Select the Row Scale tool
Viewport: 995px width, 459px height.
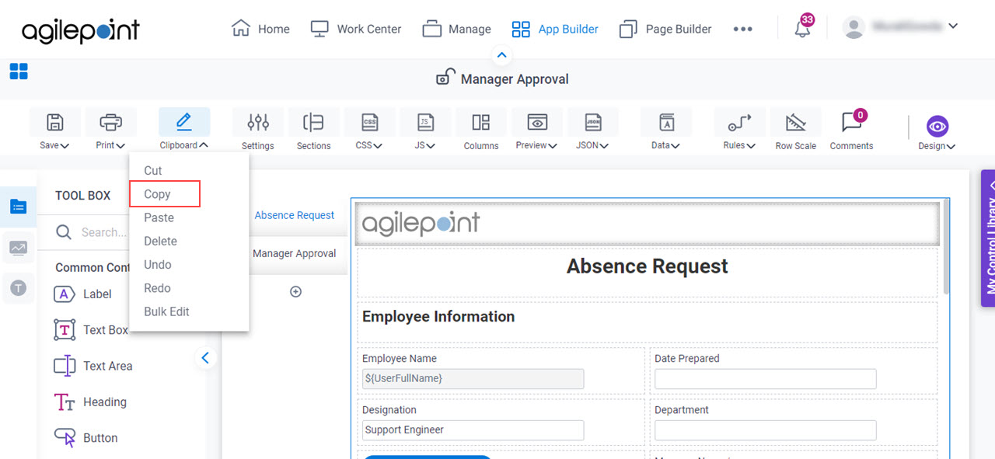[x=796, y=129]
